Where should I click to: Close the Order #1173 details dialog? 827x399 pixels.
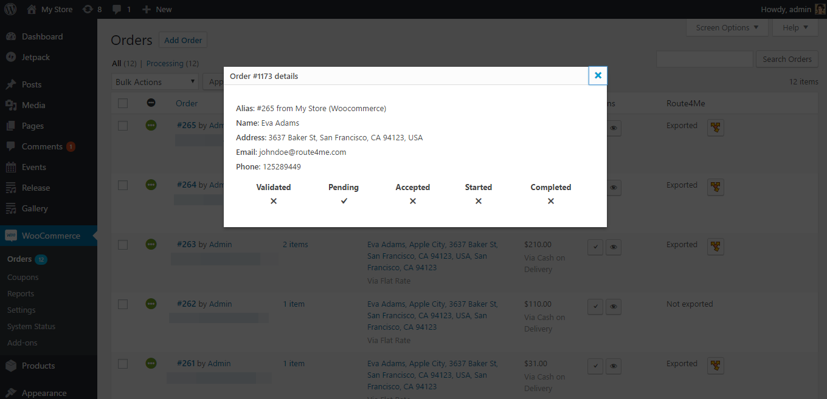(x=598, y=75)
